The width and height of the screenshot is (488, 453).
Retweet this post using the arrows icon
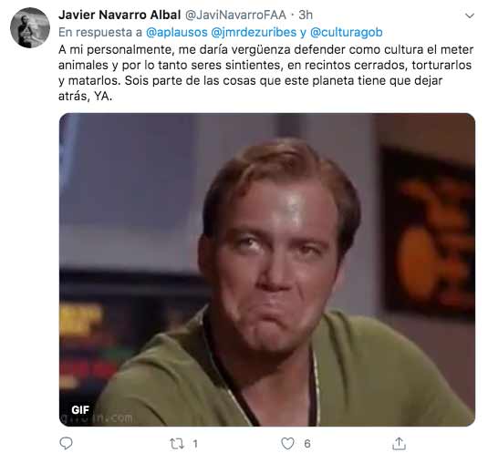pyautogui.click(x=177, y=444)
